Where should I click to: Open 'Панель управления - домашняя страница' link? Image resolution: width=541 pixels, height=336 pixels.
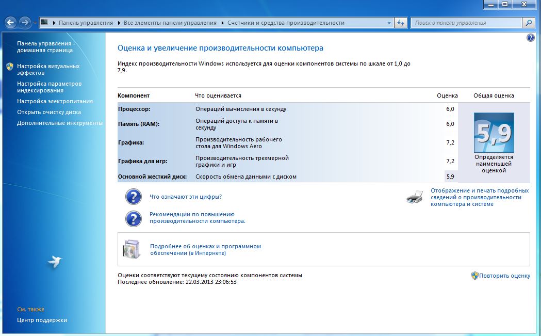[x=45, y=46]
